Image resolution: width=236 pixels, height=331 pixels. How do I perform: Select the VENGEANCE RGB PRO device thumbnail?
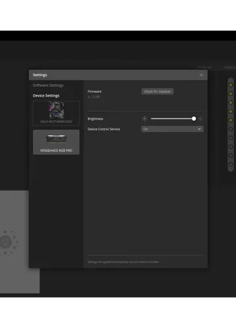tap(56, 142)
